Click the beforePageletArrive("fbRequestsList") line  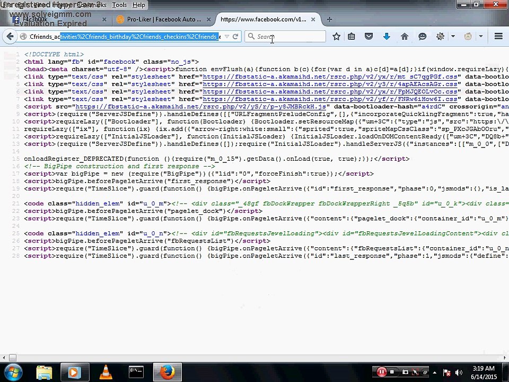(x=147, y=241)
